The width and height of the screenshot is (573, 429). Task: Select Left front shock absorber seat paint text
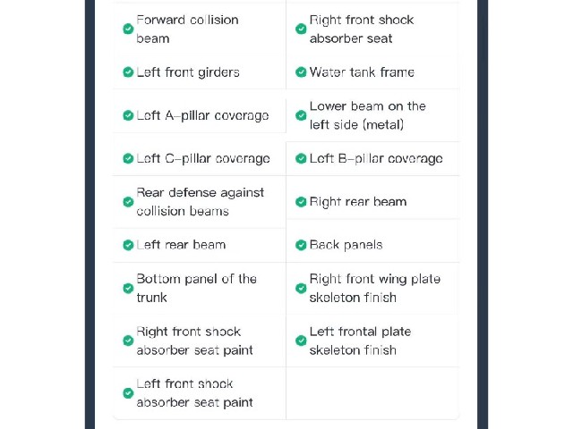(194, 393)
